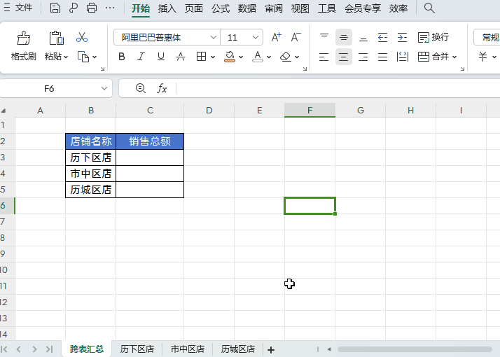This screenshot has width=500, height=357.
Task: Open the 历城区店 sheet tab
Action: tap(238, 349)
